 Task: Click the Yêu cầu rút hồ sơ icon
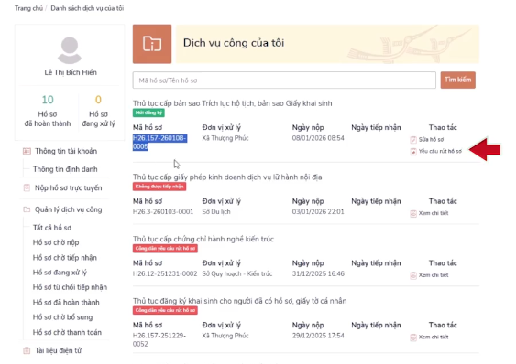pyautogui.click(x=413, y=152)
